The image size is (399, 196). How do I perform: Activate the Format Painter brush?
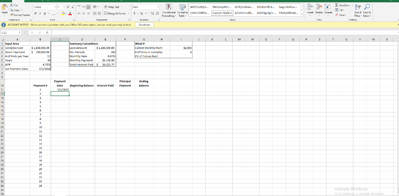(20, 15)
